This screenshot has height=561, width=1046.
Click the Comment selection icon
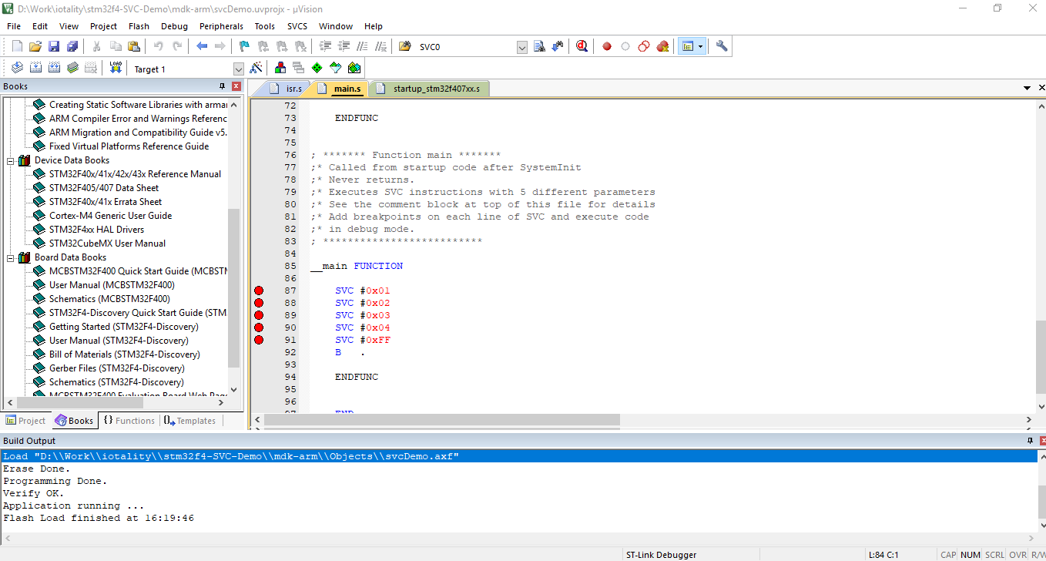[362, 46]
